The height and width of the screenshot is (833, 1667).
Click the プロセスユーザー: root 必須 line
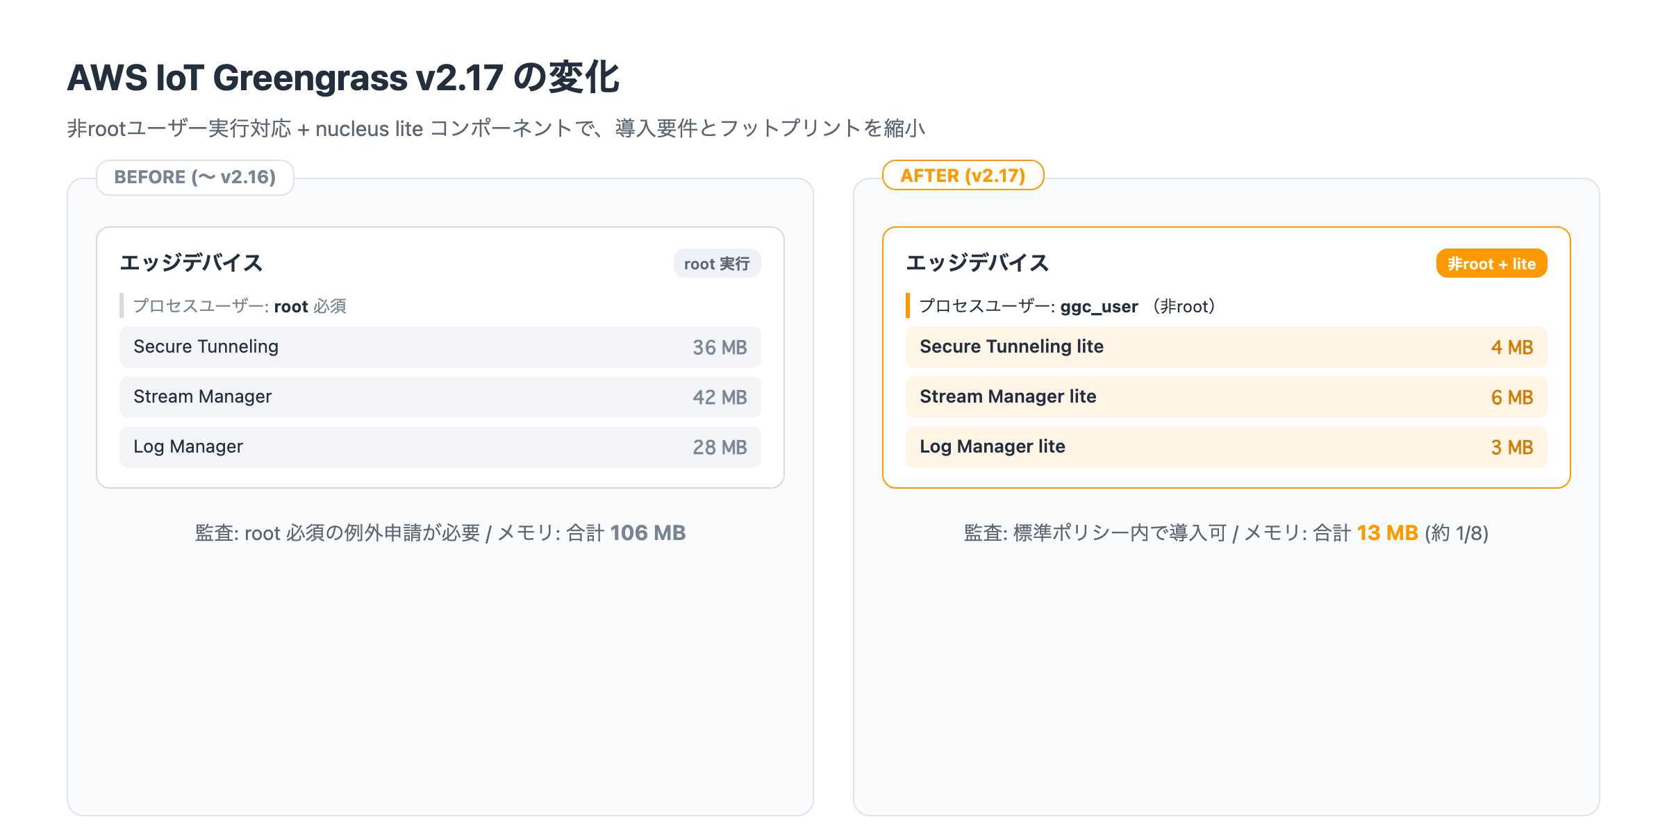[240, 306]
